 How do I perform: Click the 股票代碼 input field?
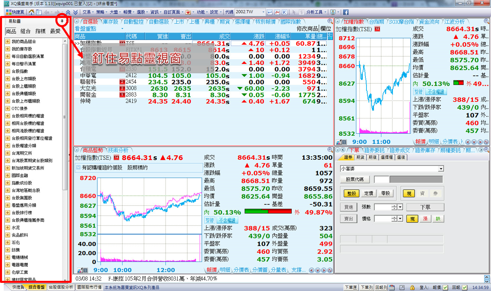click(x=381, y=179)
